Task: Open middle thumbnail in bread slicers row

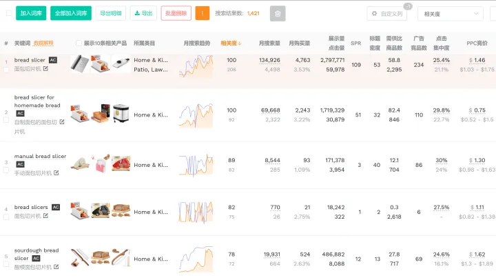Action: [x=101, y=210]
